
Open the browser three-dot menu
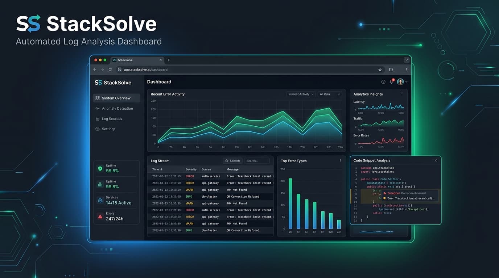(406, 69)
